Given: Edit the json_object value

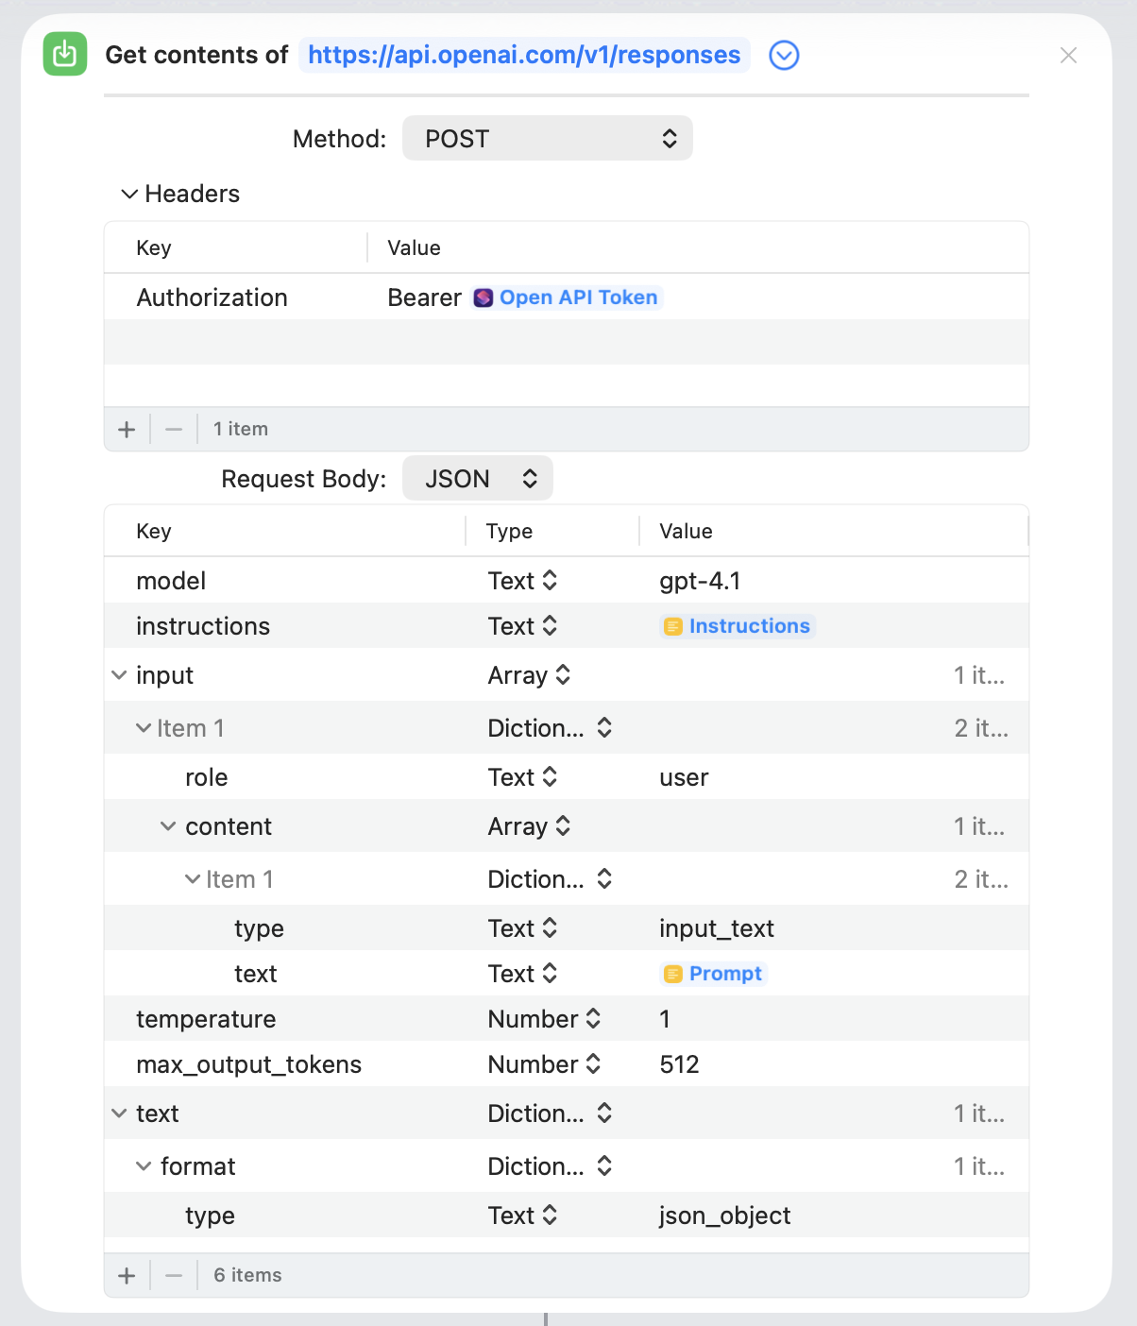Looking at the screenshot, I should 724,1215.
